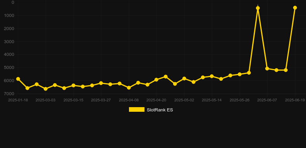Select the data point for 2025-01-18
Image resolution: width=306 pixels, height=148 pixels.
[x=18, y=79]
